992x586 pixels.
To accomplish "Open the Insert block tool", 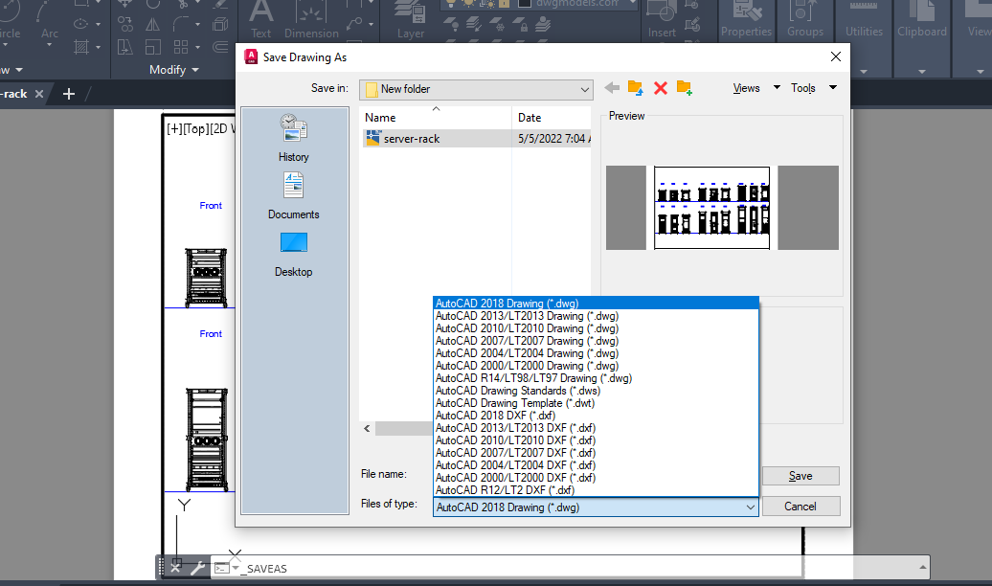I will [x=662, y=20].
